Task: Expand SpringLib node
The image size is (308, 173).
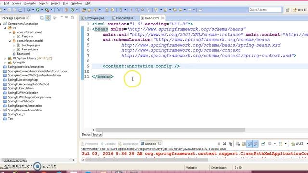Action: pyautogui.click(x=5, y=62)
